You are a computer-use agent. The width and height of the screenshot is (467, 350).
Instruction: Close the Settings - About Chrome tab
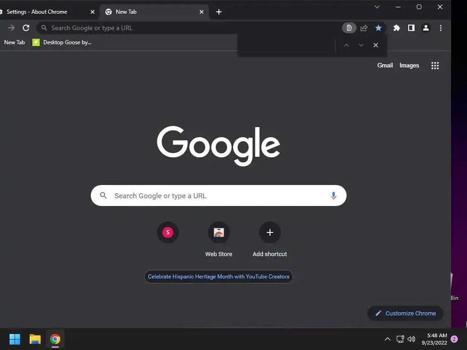(92, 12)
